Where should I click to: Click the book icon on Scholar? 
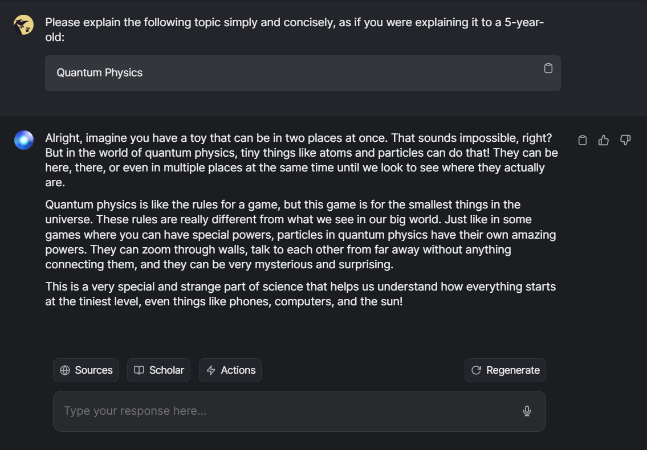(x=139, y=370)
